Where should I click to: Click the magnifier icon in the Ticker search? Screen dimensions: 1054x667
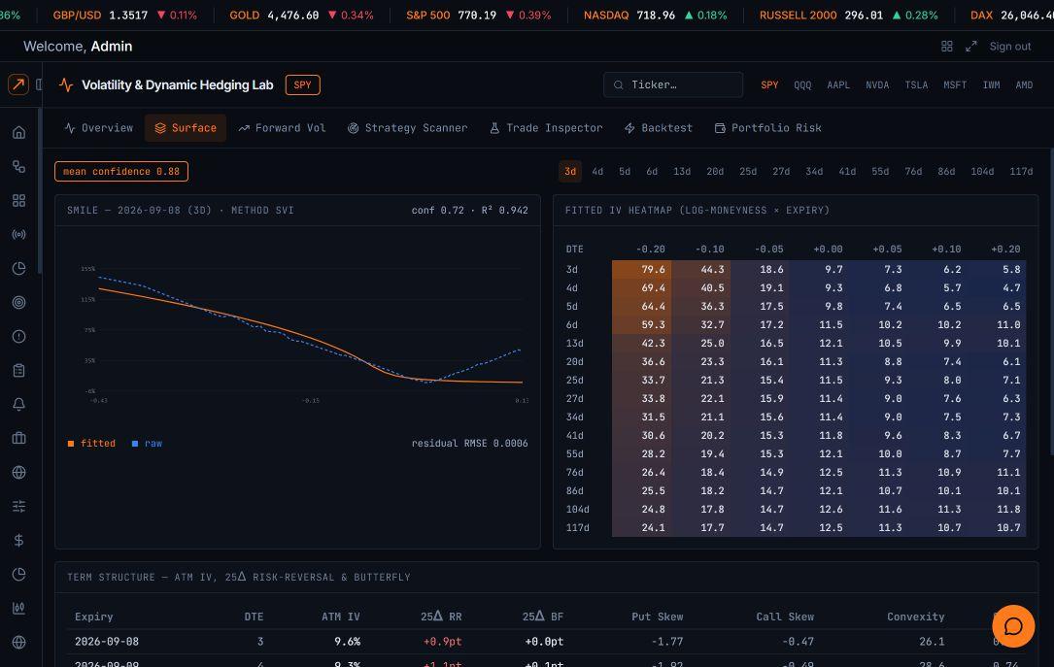pos(618,85)
